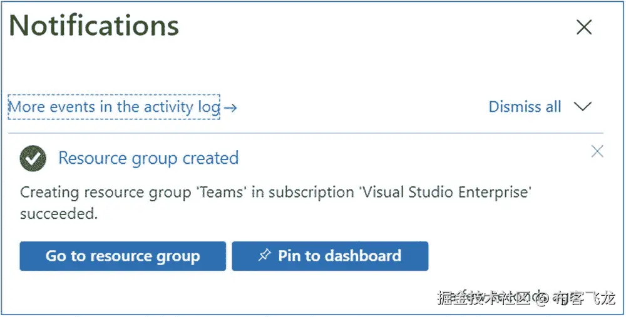Viewport: 626px width, 317px height.
Task: Open the Resource group created title
Action: [x=148, y=158]
